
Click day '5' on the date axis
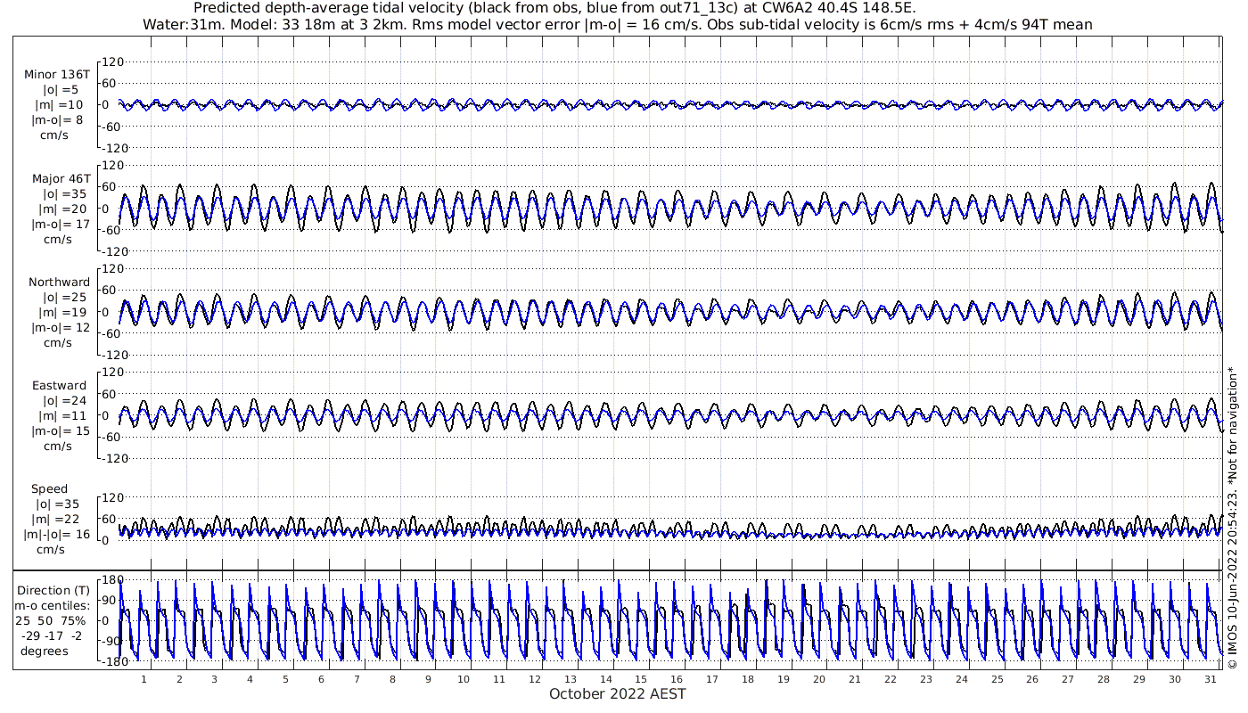pos(286,679)
